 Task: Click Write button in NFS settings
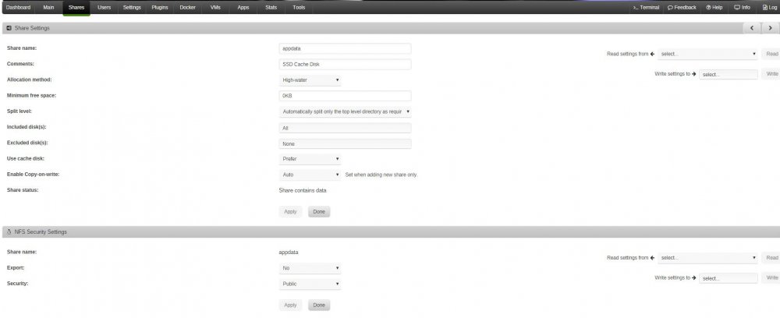pos(771,278)
